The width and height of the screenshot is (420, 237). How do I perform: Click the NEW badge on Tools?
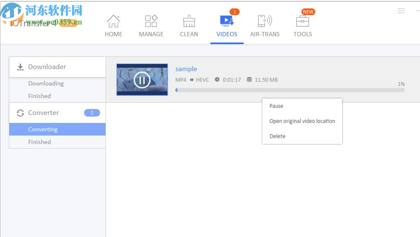(308, 12)
